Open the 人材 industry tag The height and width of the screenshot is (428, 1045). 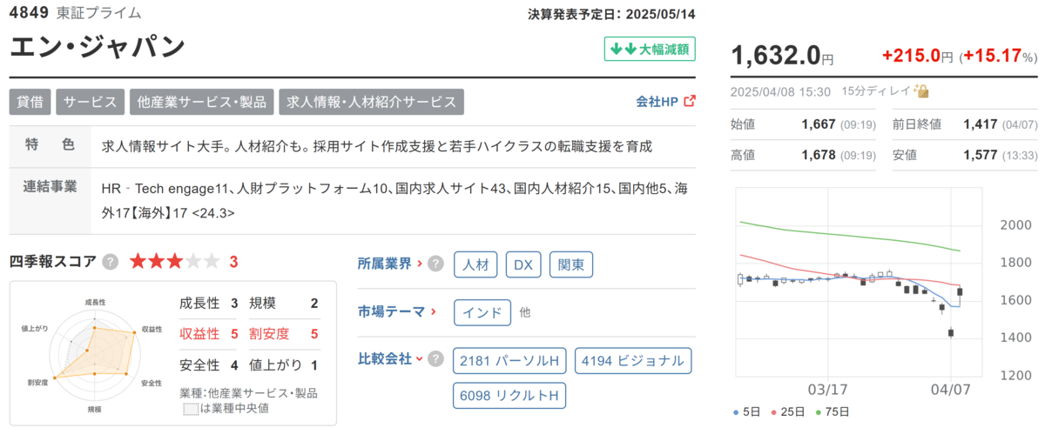coord(476,264)
